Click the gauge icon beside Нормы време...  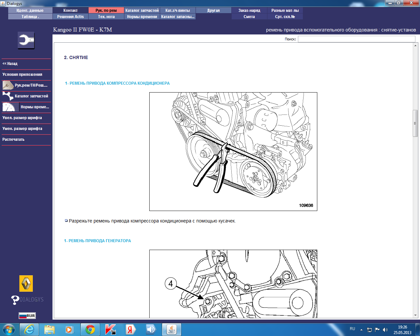coord(10,107)
